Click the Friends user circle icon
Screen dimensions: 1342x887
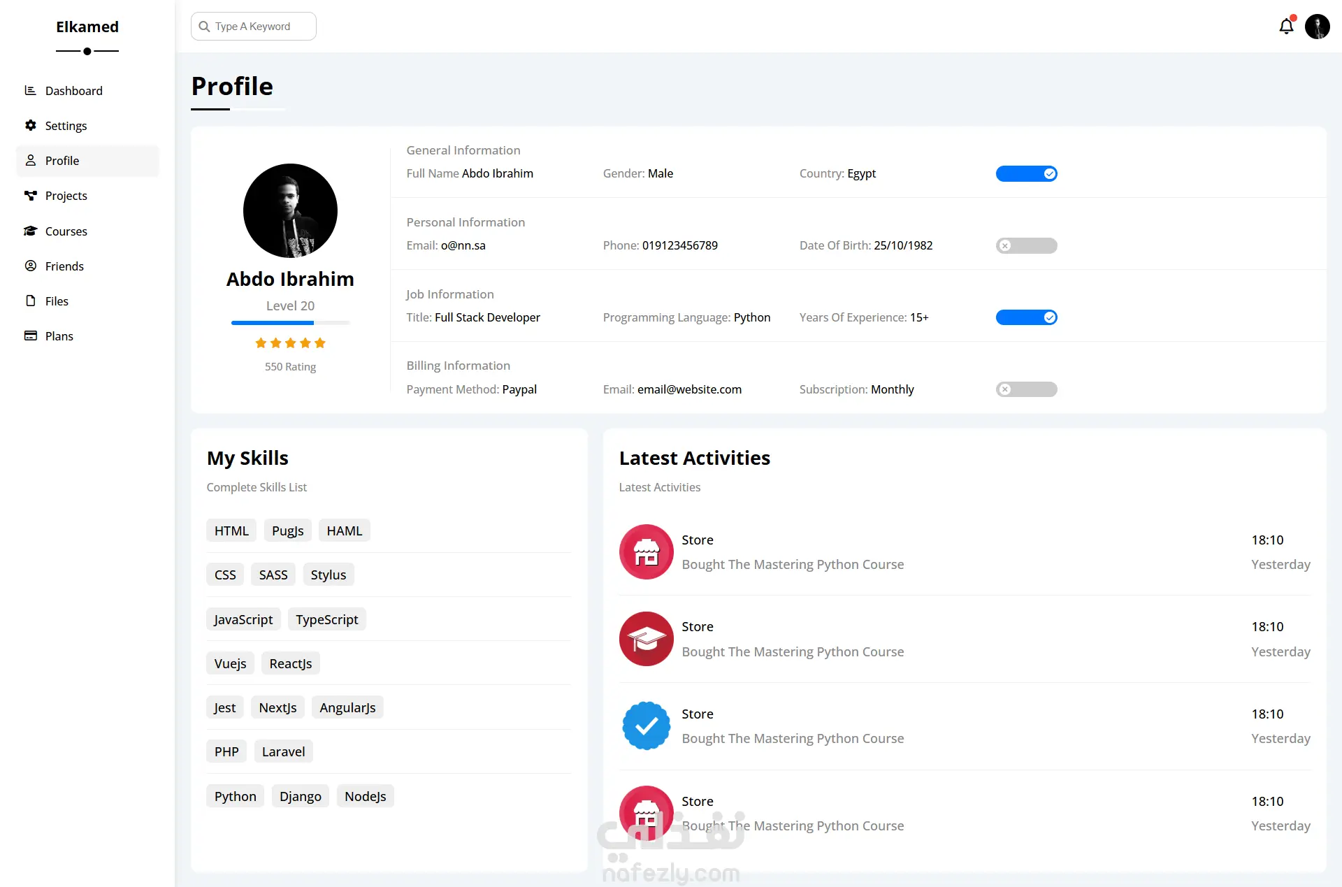click(x=31, y=266)
